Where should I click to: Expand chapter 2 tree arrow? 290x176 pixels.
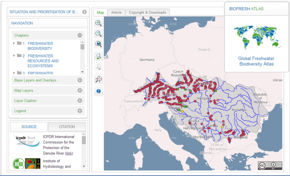click(x=14, y=56)
